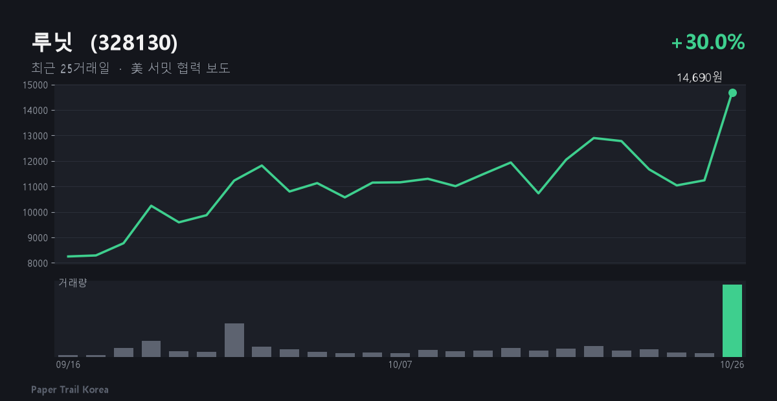
Task: Click the 10/07 date label
Action: coord(400,365)
